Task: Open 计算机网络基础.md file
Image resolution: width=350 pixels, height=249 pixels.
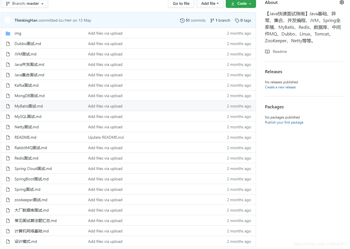Action: 32,231
